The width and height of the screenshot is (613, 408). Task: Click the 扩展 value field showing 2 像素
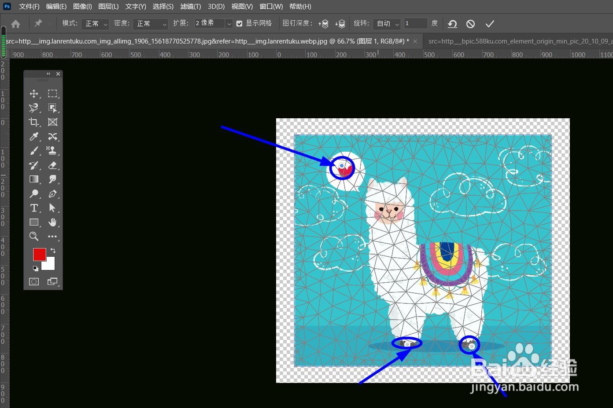(x=209, y=23)
